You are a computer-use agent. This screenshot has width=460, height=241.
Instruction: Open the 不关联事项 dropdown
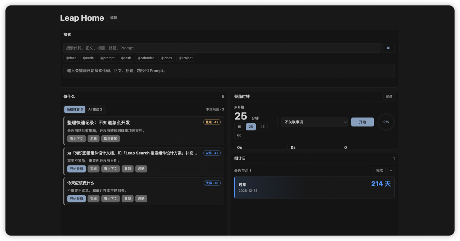pyautogui.click(x=314, y=122)
